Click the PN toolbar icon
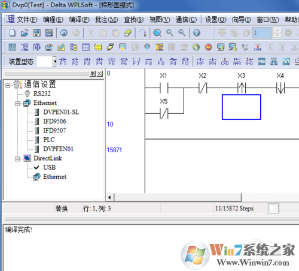Image resolution: width=299 pixels, height=271 pixels. (x=212, y=62)
